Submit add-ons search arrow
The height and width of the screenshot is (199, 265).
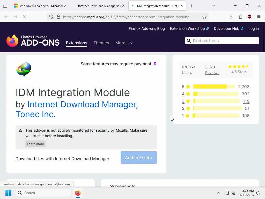(x=256, y=41)
